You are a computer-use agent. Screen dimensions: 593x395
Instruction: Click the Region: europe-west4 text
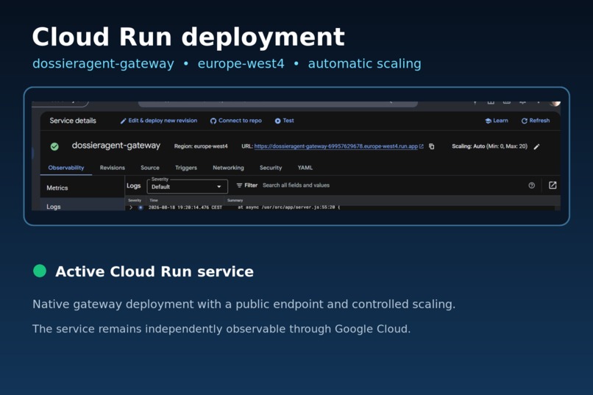[201, 146]
